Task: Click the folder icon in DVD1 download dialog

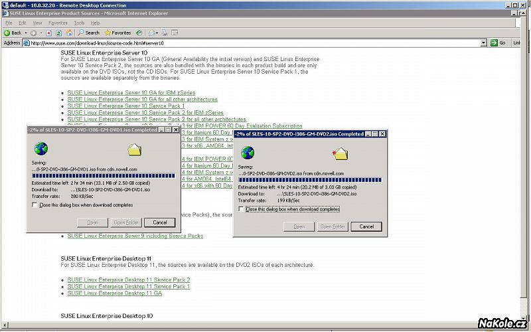Action: [x=135, y=149]
